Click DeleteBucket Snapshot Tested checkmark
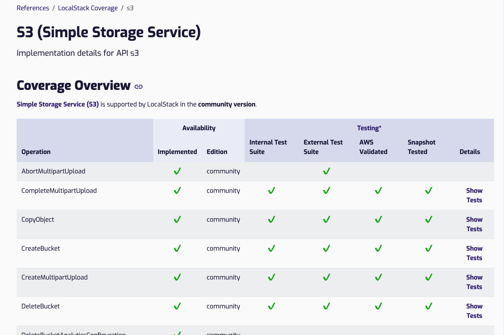 pos(428,306)
